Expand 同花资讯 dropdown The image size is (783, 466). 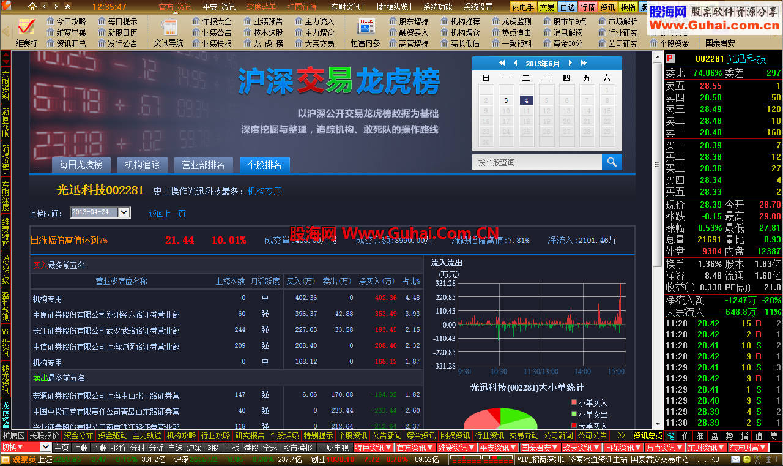(623, 448)
